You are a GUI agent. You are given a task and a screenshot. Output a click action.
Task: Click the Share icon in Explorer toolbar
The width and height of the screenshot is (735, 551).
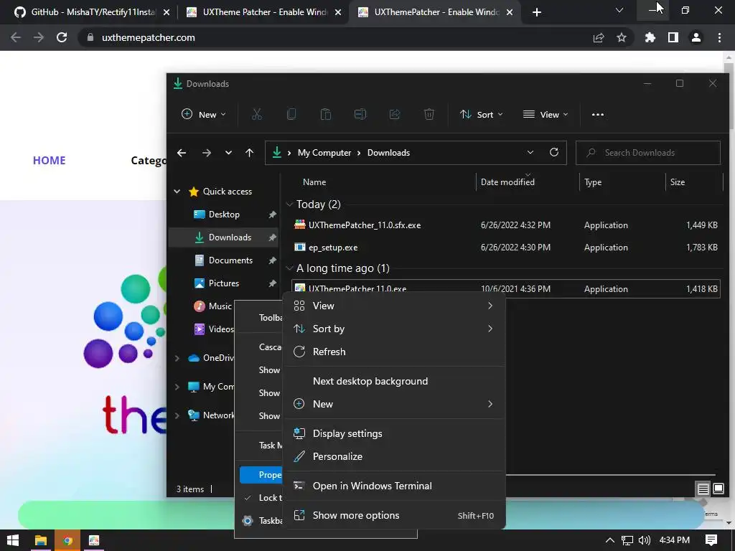pyautogui.click(x=395, y=114)
